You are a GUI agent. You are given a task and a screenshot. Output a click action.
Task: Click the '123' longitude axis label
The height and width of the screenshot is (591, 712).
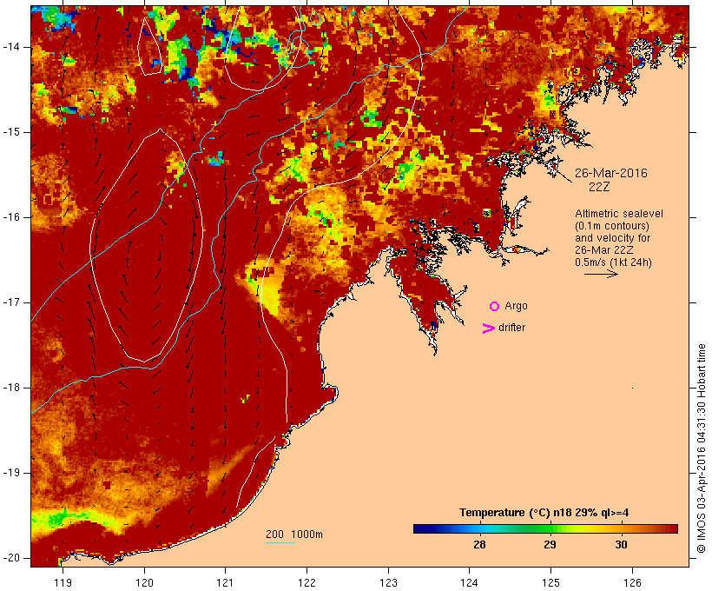tap(388, 582)
